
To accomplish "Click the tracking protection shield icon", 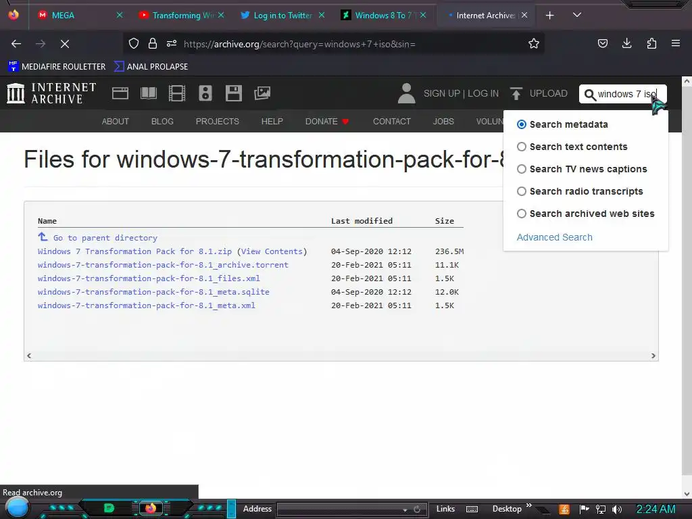I will [x=134, y=43].
